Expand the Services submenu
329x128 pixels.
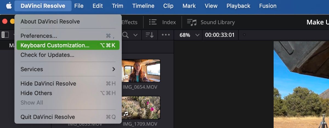pos(68,69)
